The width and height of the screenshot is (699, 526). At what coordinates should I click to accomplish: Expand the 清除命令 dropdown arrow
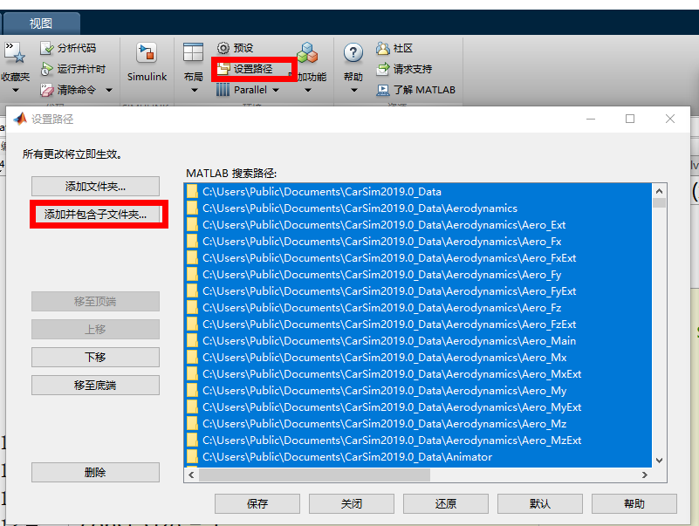coord(109,90)
